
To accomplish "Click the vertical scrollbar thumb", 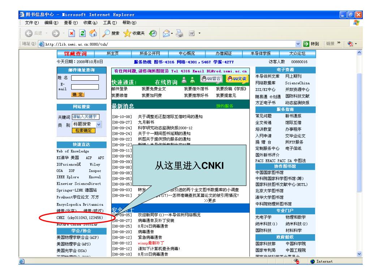I will click(359, 132).
